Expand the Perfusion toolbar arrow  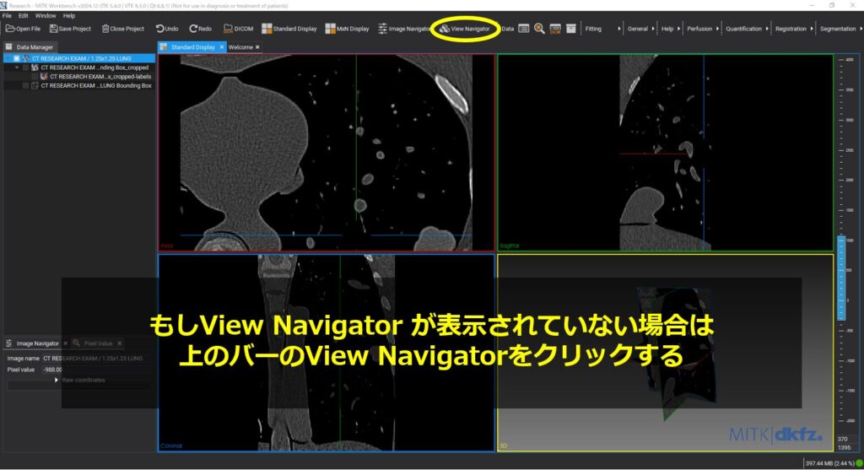pyautogui.click(x=717, y=29)
